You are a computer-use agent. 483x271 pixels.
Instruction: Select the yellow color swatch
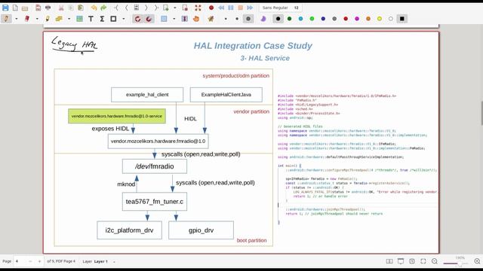pyautogui.click(x=380, y=19)
